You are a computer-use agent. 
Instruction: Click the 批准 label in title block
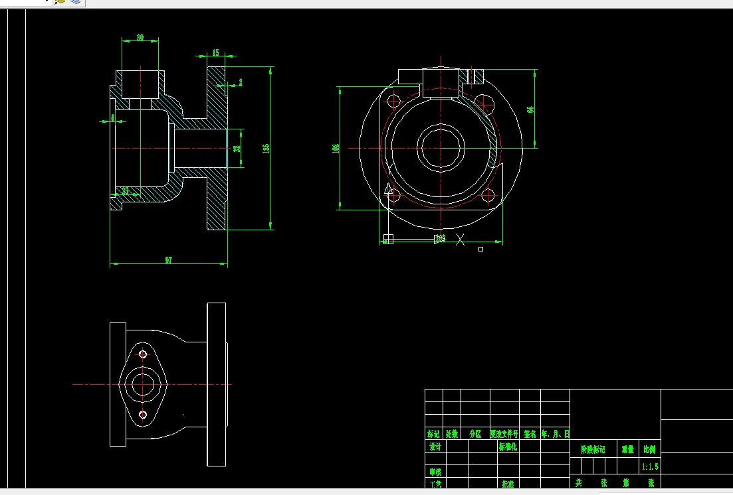coord(508,484)
